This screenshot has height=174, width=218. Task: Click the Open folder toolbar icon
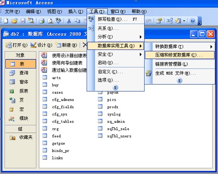tap(14, 21)
